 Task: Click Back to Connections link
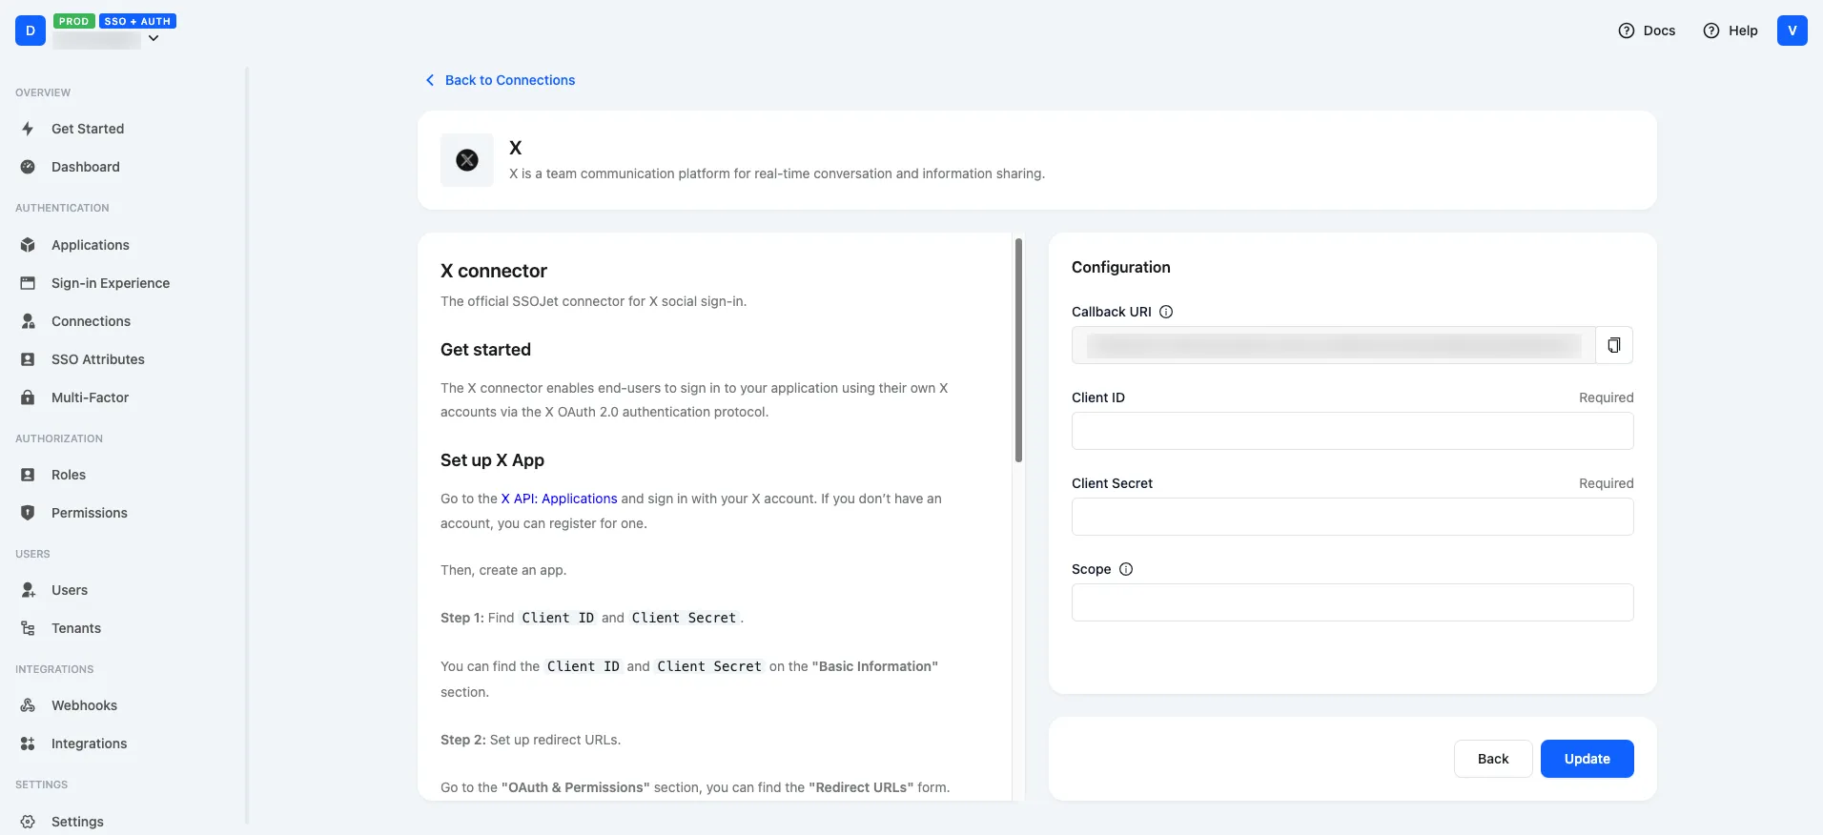(510, 80)
